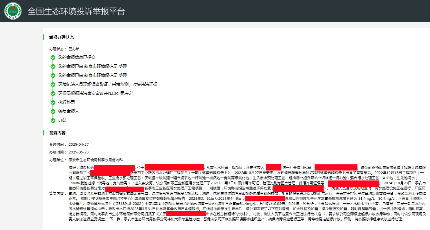Click 泰安市生态环境局新泰分局信访科 handling unit

[95, 160]
